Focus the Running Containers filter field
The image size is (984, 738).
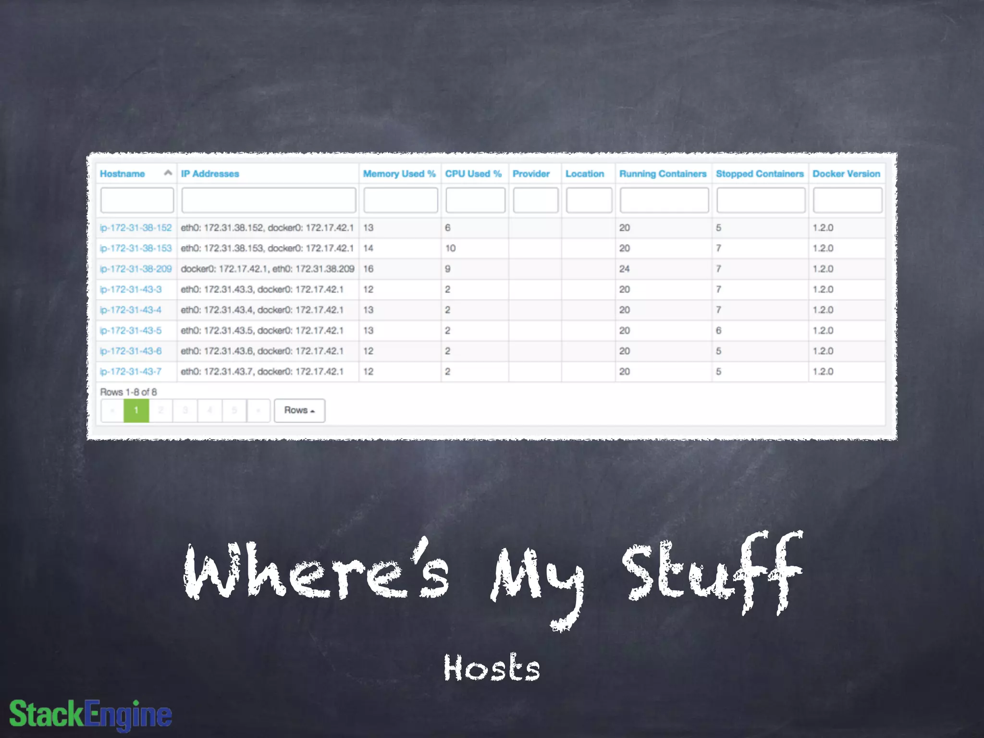click(x=664, y=200)
